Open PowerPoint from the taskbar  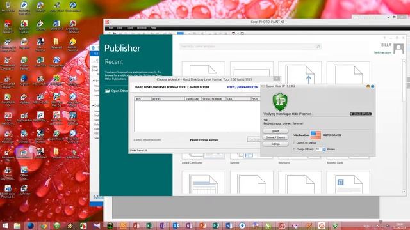pyautogui.click(x=202, y=226)
